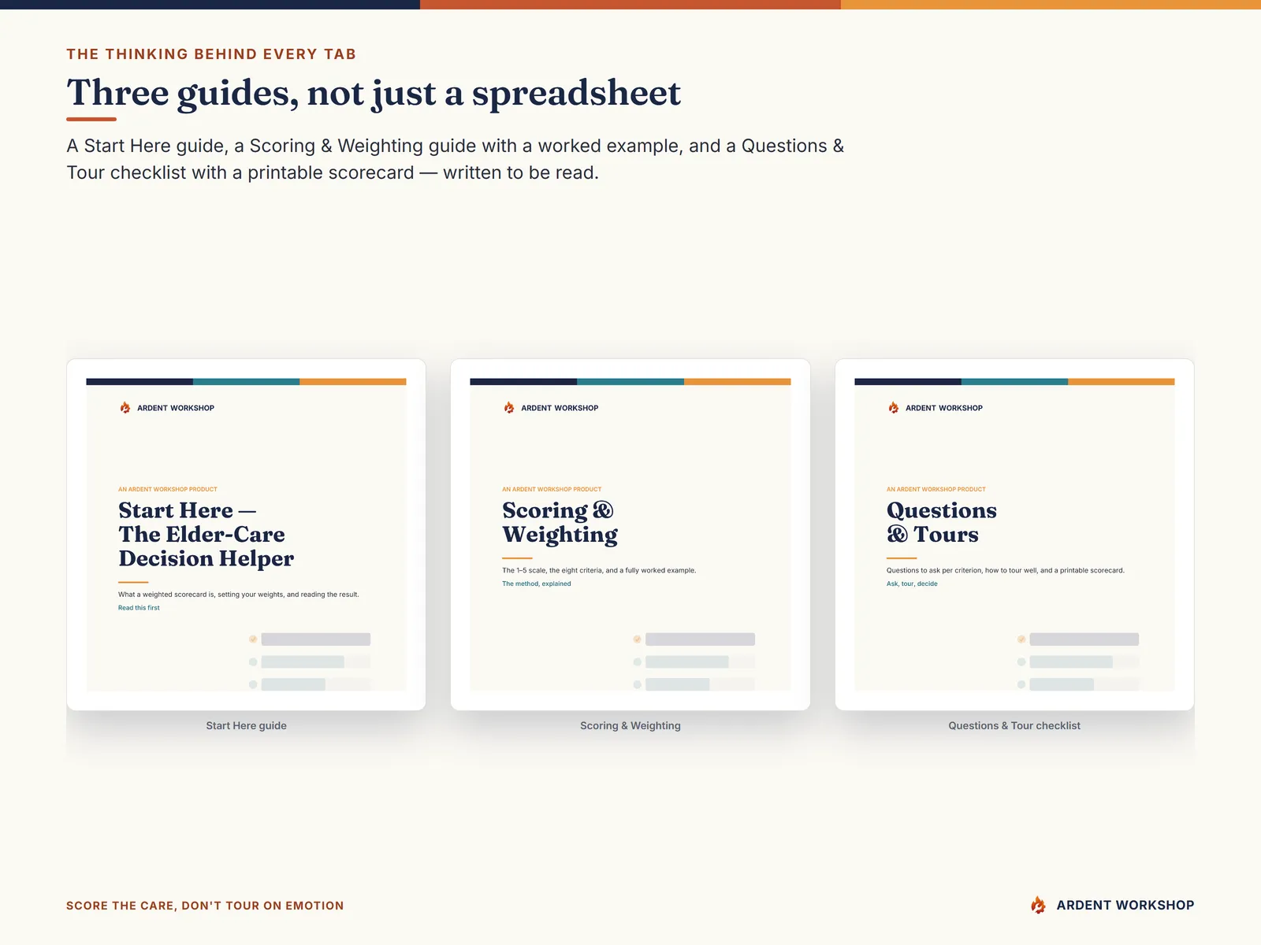Click the heading 'Three guides, not just a spreadsheet'
The height and width of the screenshot is (945, 1261).
374,93
